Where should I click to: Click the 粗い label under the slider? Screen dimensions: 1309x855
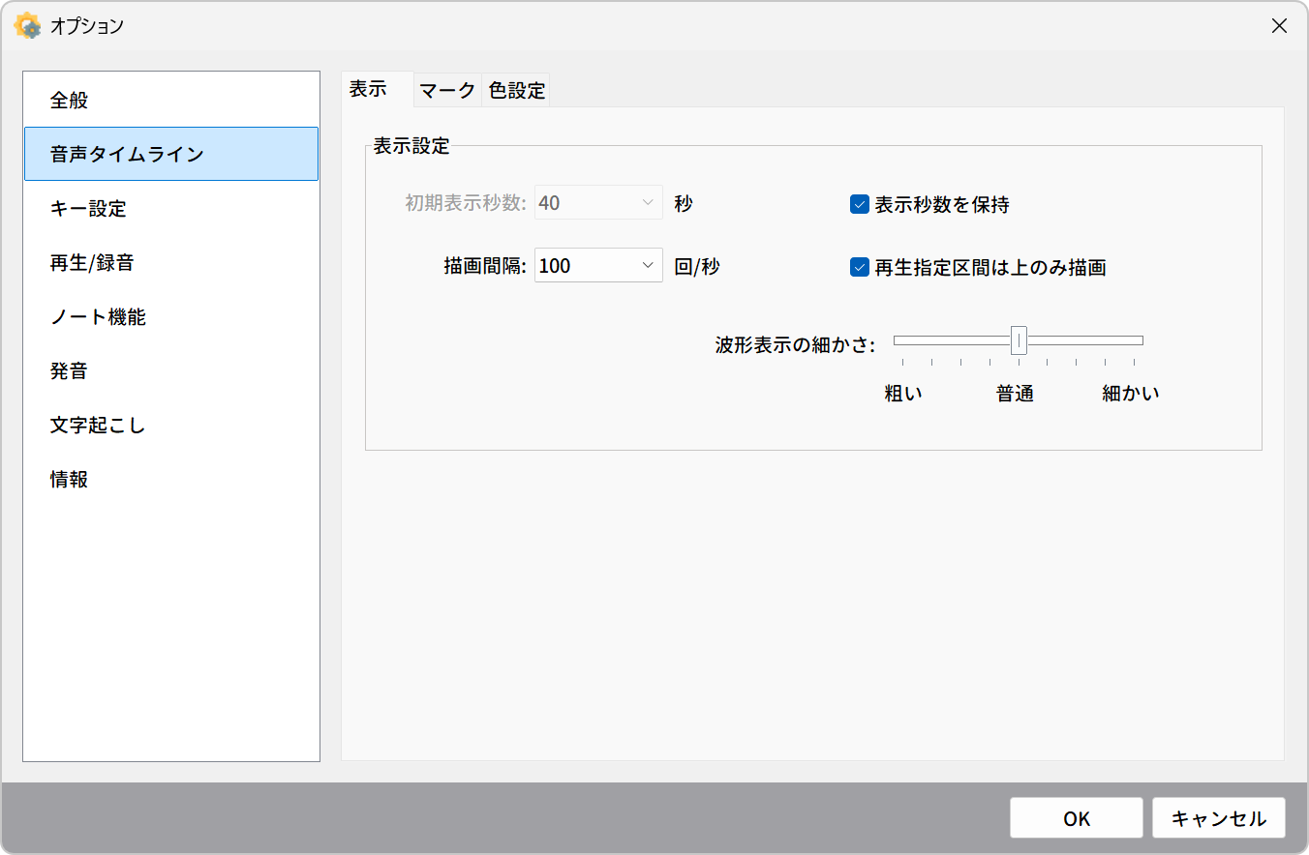[903, 394]
